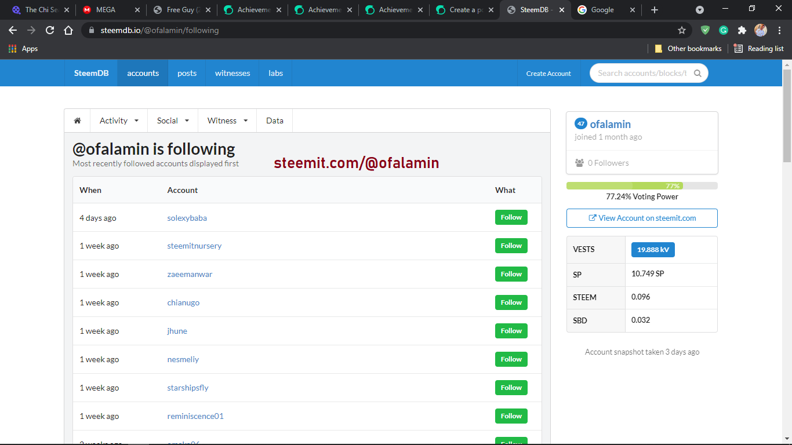Open the SteemDB brand link
Screen dimensions: 792x445
pos(91,73)
